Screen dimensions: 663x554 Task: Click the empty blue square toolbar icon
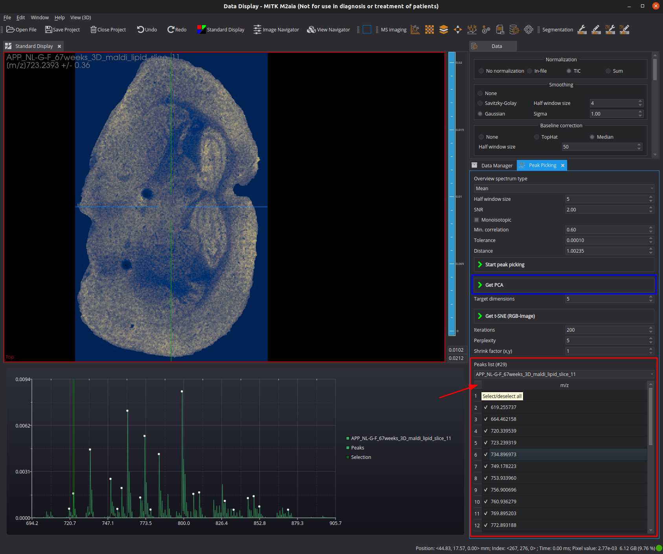pyautogui.click(x=367, y=29)
